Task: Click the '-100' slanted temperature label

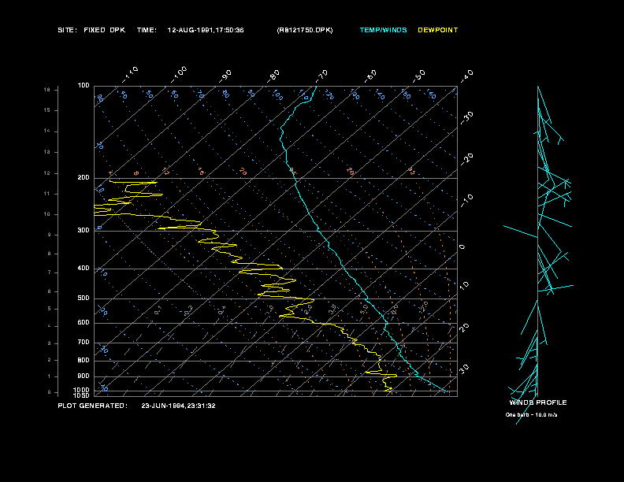Action: click(x=179, y=75)
